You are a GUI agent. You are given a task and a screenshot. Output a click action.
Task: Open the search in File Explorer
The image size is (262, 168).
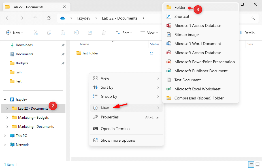(252, 18)
